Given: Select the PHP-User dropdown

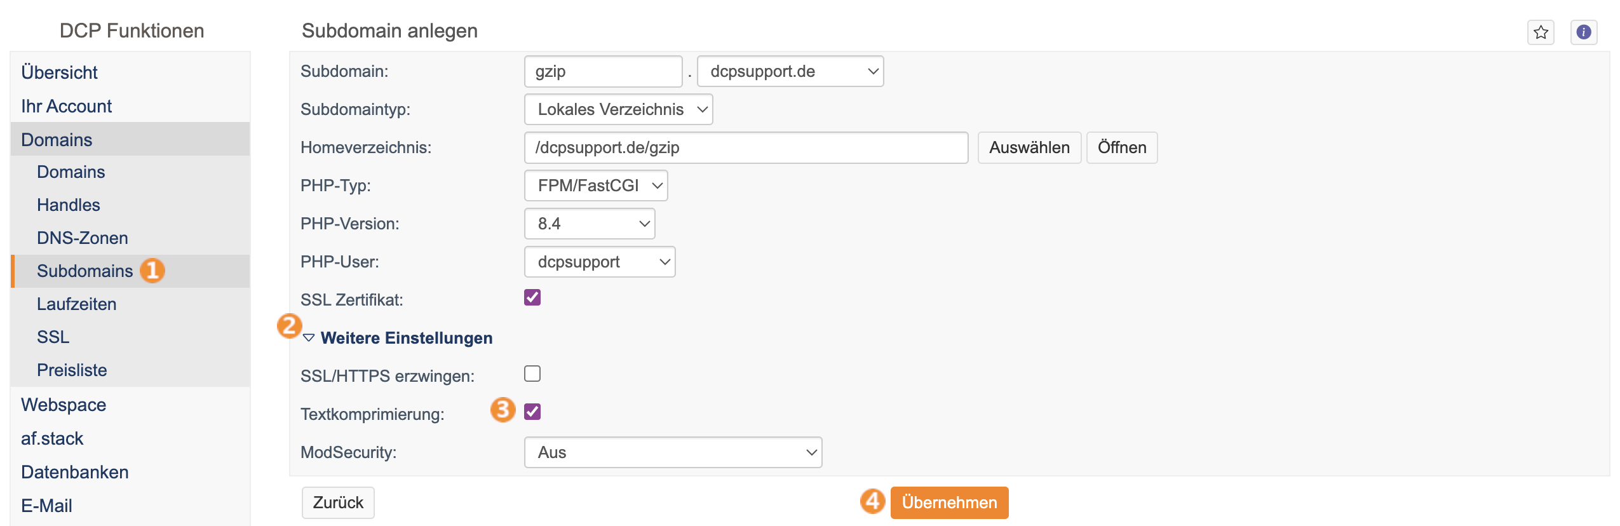Looking at the screenshot, I should click(x=600, y=262).
